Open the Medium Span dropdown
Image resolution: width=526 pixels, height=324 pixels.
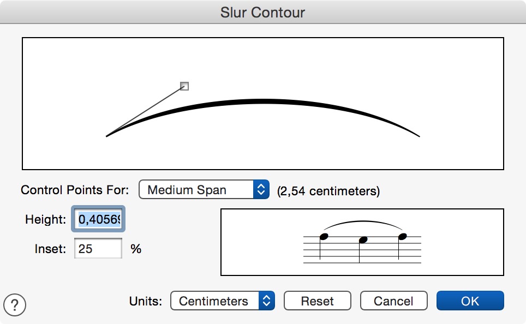(x=204, y=189)
